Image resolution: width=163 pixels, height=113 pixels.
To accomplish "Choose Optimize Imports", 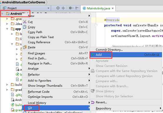I will [56, 97].
